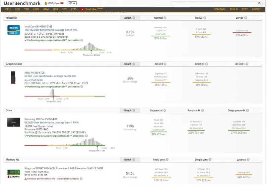Click help icon beside 3D DX10
268x191 pixels.
pos(207,64)
